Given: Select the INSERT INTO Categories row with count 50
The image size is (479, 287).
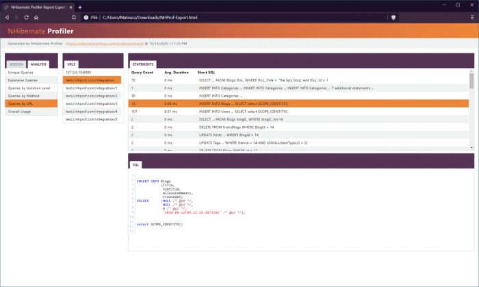Looking at the screenshot, I should click(x=298, y=96).
